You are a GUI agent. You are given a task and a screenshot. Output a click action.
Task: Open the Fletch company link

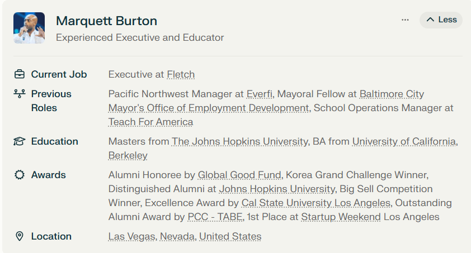[181, 74]
